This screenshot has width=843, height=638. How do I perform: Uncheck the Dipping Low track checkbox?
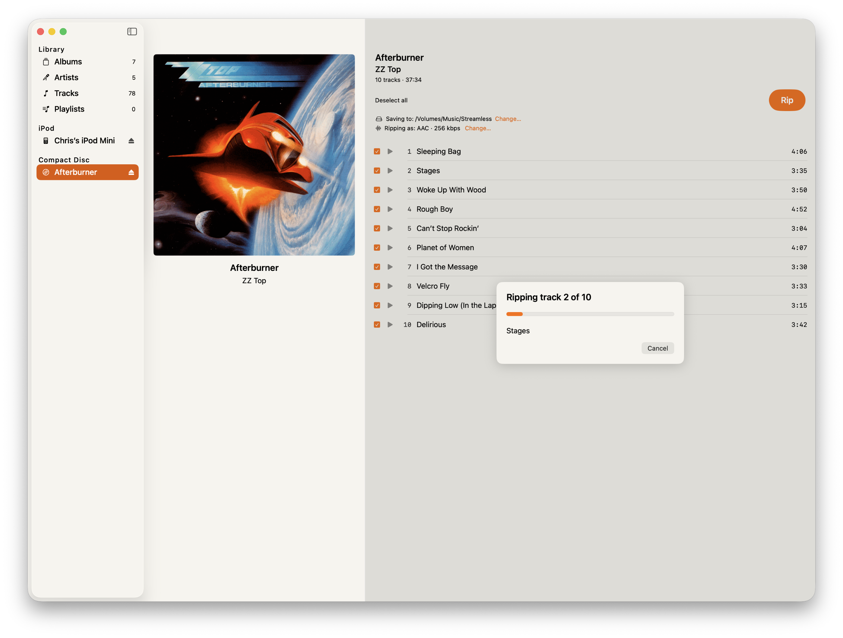[x=377, y=305]
